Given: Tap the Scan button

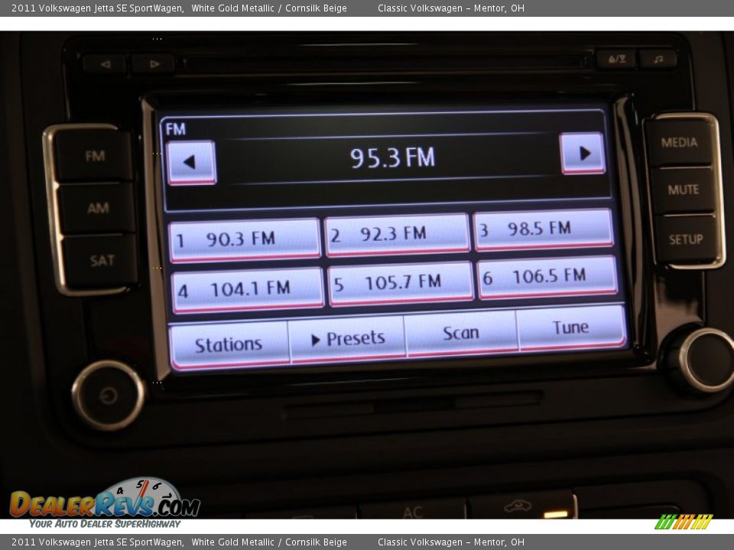Looking at the screenshot, I should coord(461,333).
